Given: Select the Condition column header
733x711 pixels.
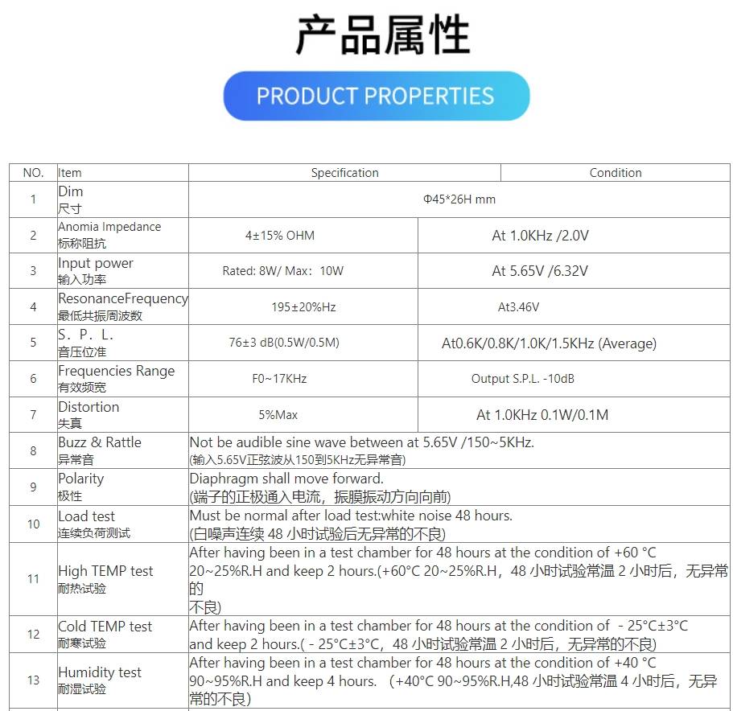Looking at the screenshot, I should pyautogui.click(x=615, y=173).
